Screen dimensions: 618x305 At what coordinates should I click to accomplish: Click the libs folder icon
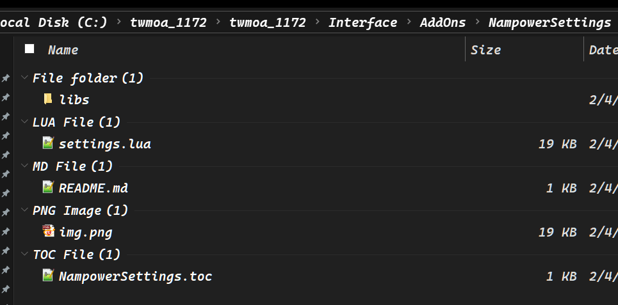point(48,99)
